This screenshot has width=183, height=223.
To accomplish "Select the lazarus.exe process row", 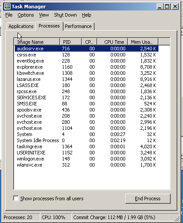I will click(x=87, y=79).
